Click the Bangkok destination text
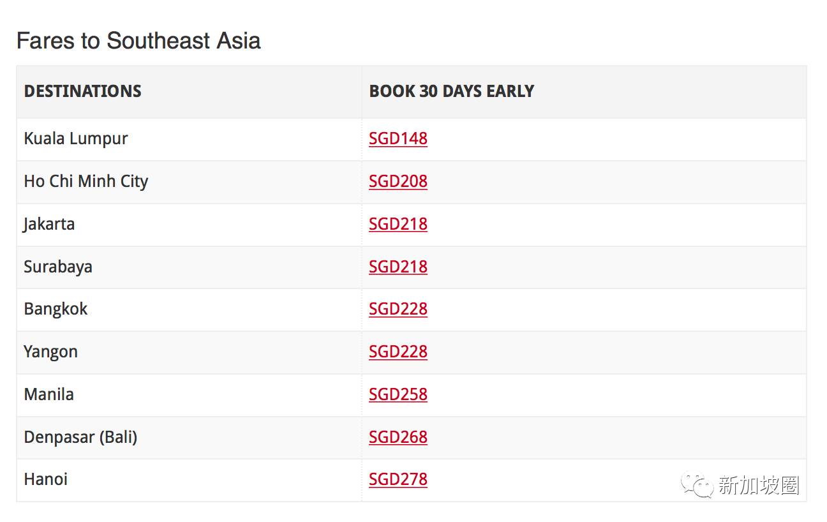Image resolution: width=827 pixels, height=522 pixels. (x=56, y=309)
